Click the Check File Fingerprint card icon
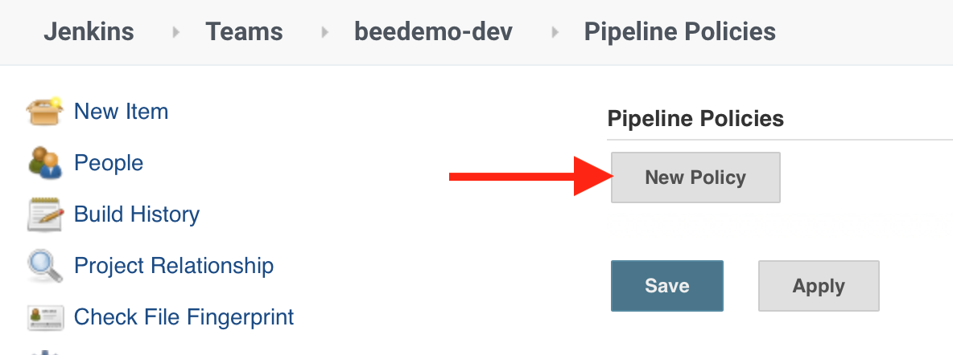953x355 pixels. 45,317
